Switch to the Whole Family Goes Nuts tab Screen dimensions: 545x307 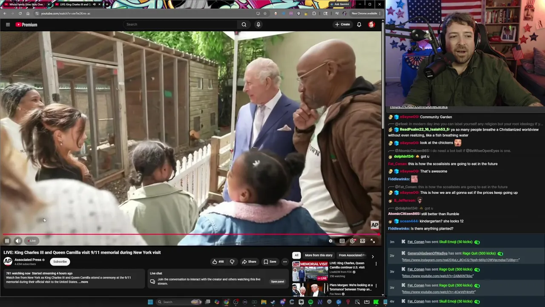coord(26,4)
